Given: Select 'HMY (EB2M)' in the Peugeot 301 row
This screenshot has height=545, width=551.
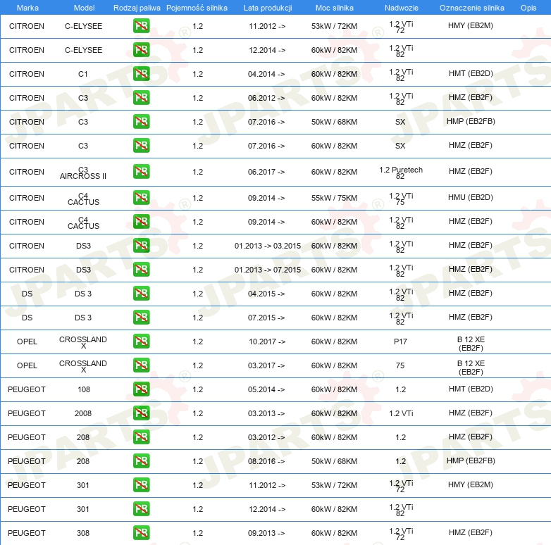Looking at the screenshot, I should click(x=471, y=484).
